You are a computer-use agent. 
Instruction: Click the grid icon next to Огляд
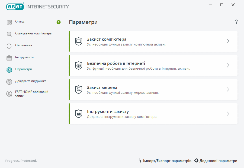[9, 21]
